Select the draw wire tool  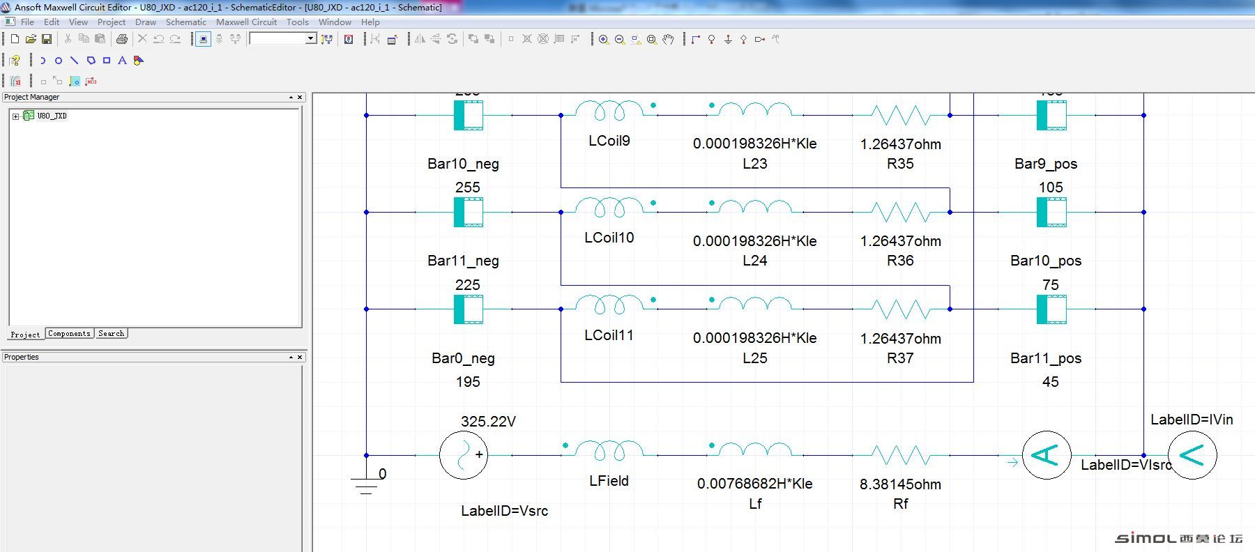point(695,39)
